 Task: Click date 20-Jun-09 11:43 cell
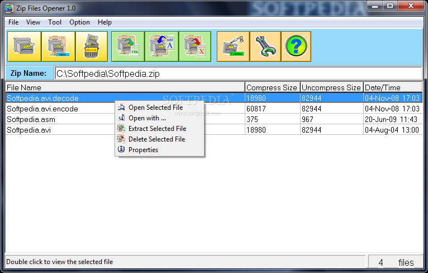click(x=393, y=119)
